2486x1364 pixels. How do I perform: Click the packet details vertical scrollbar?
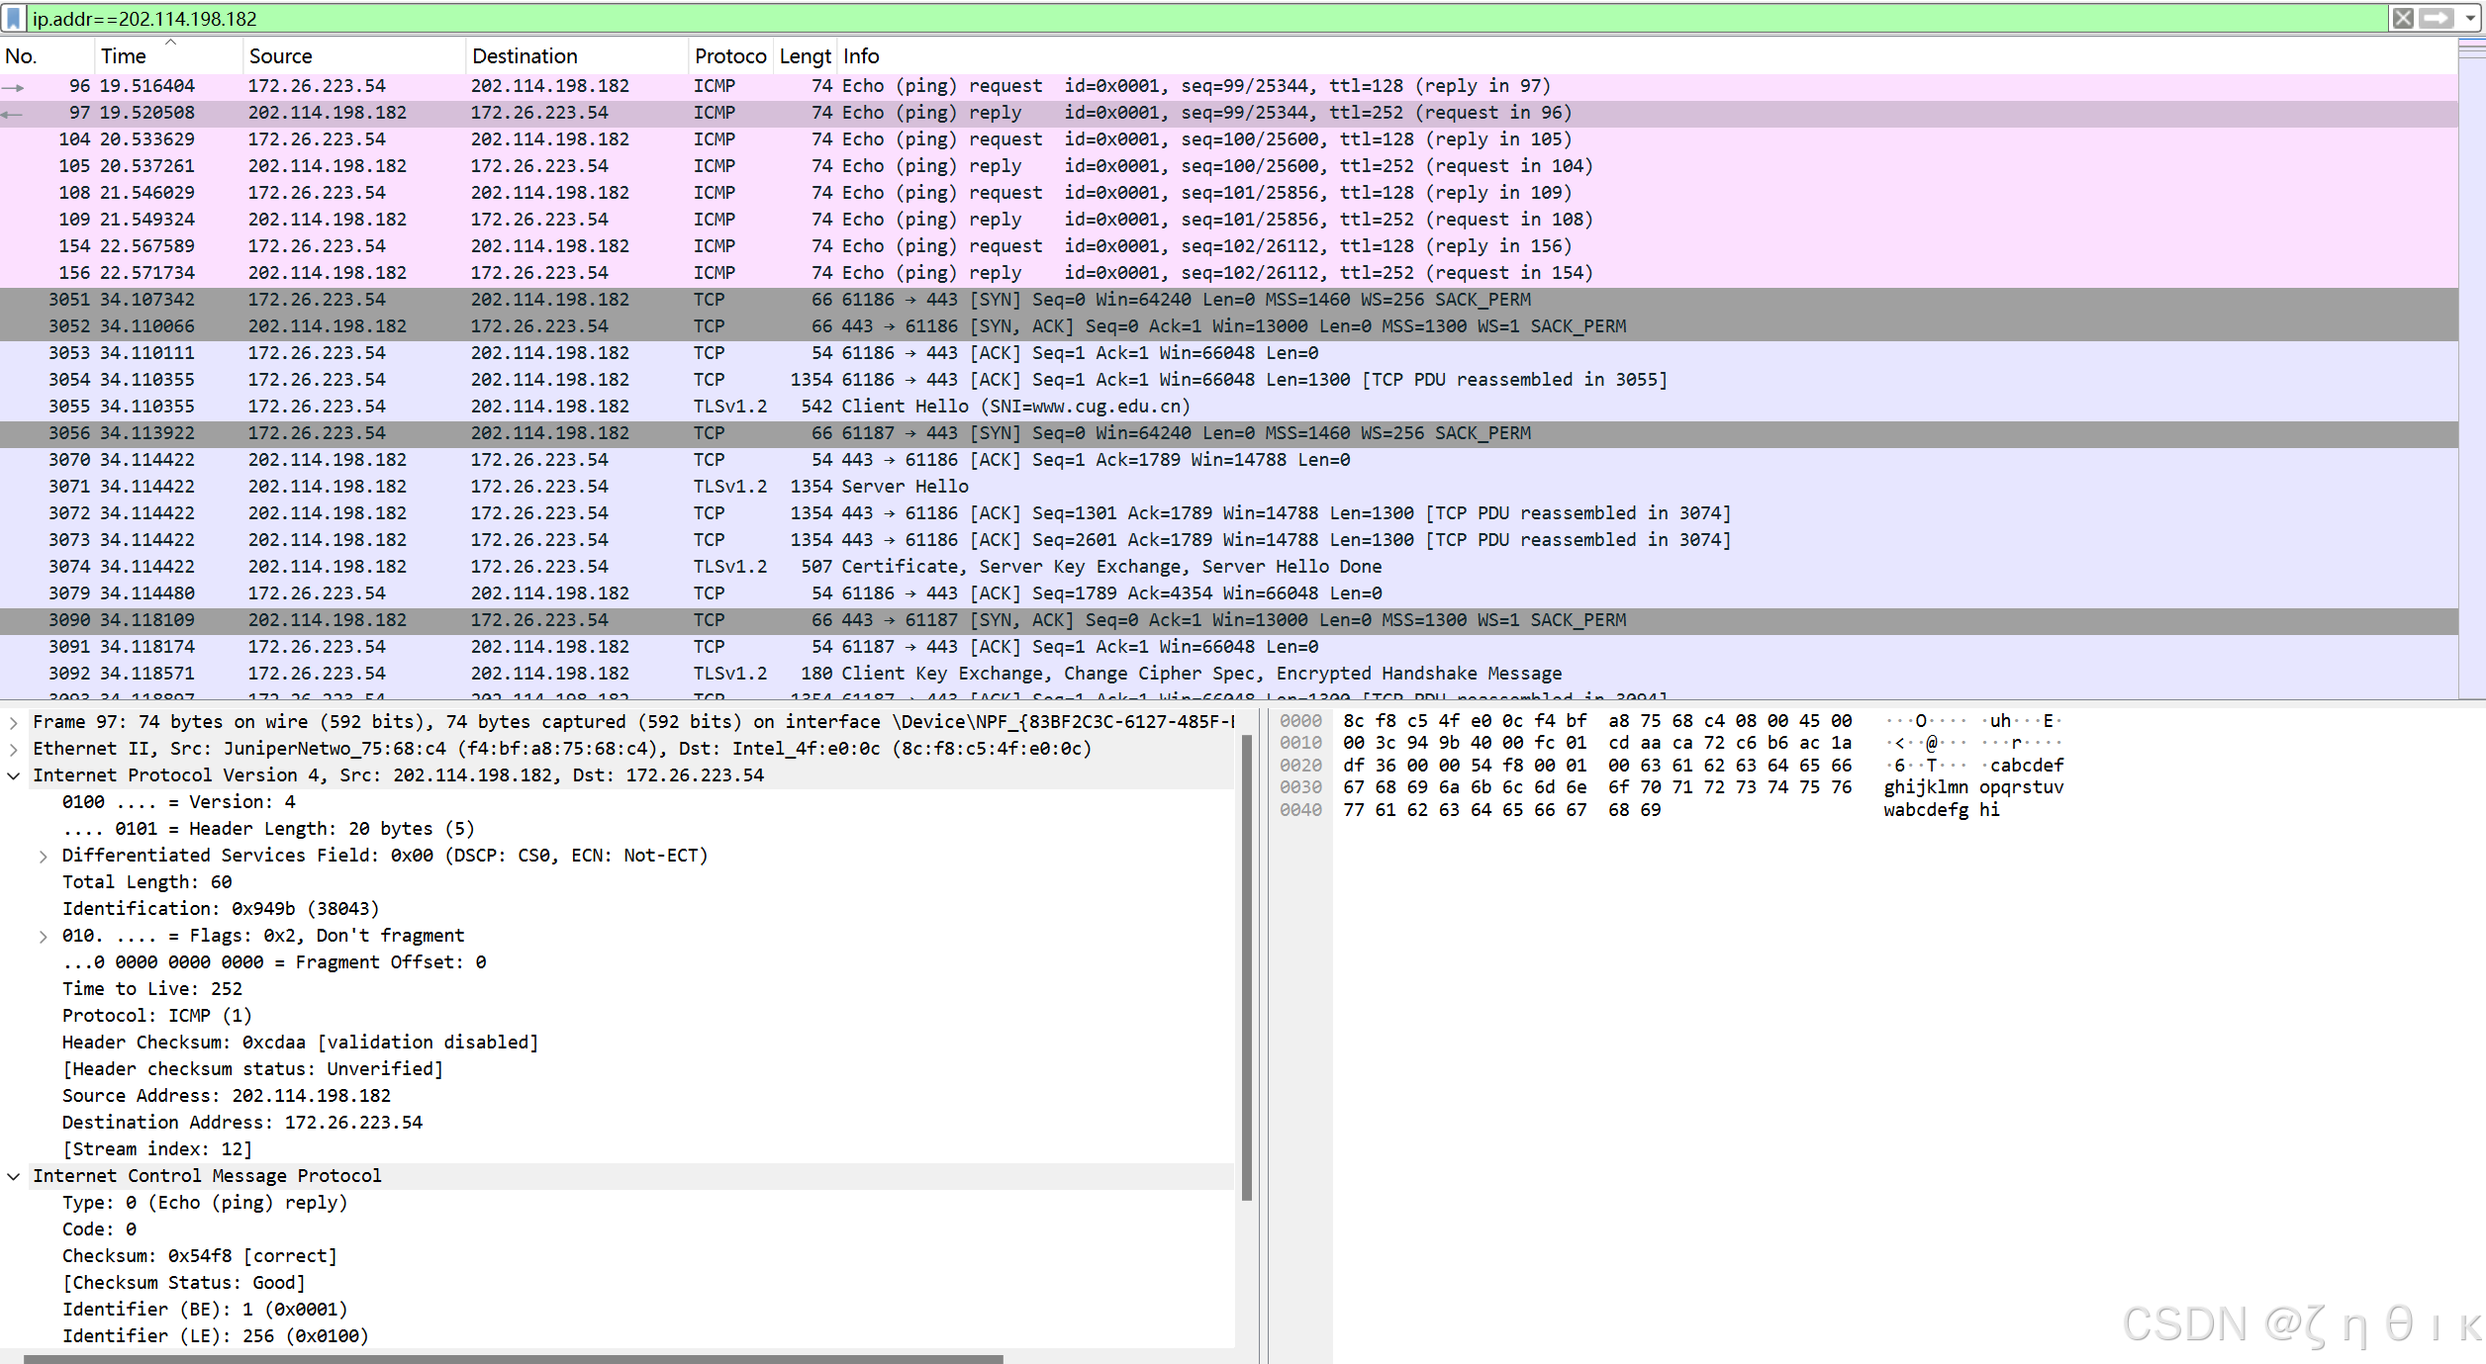click(x=1246, y=969)
